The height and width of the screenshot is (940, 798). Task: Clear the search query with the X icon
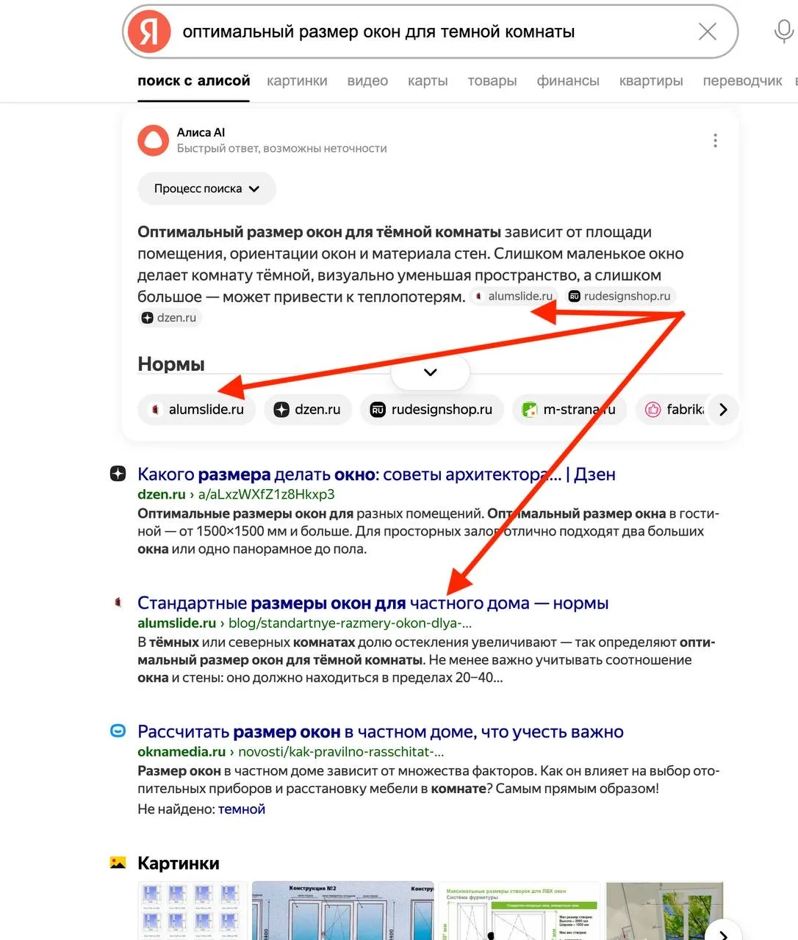click(707, 32)
